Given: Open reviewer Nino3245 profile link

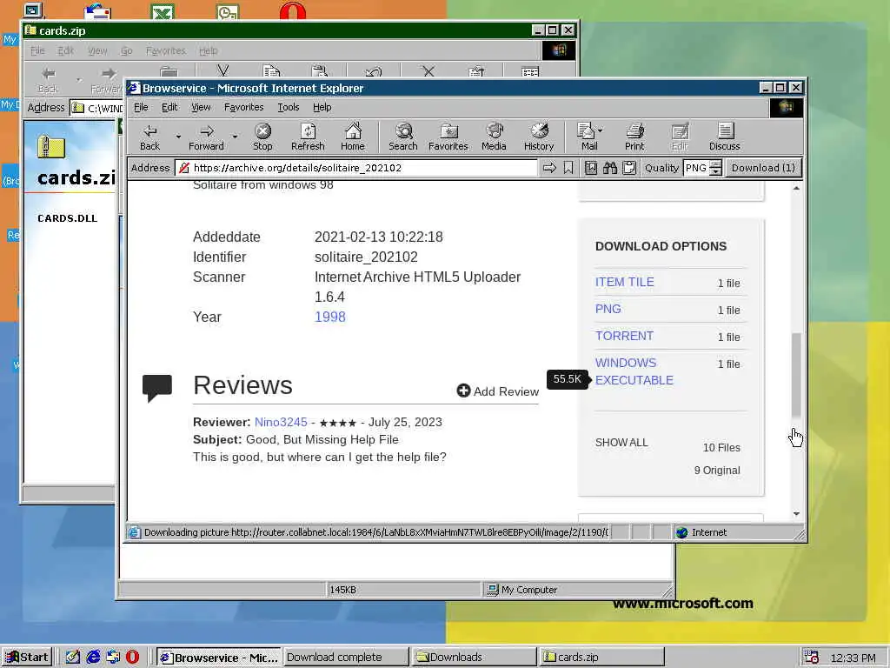Looking at the screenshot, I should click(x=281, y=422).
